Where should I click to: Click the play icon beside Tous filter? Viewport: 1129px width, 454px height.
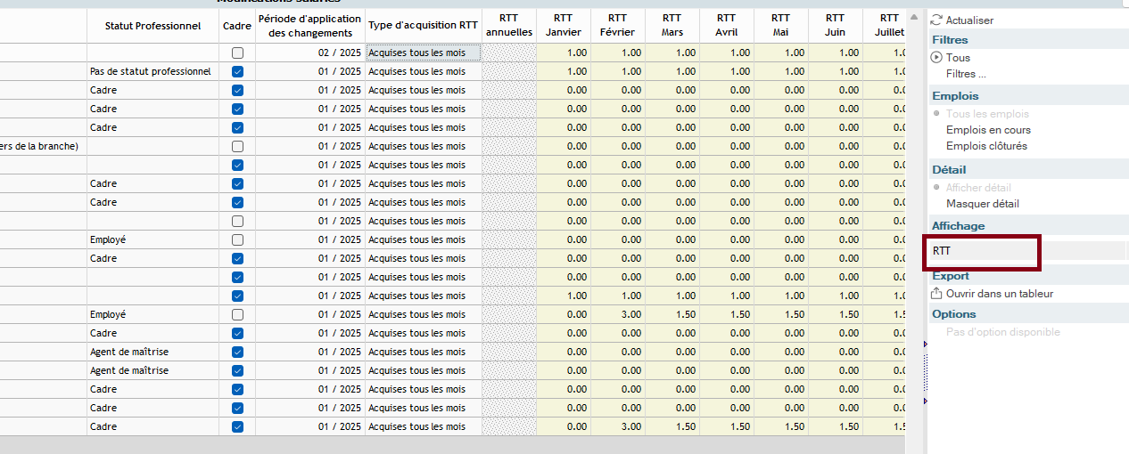click(936, 57)
